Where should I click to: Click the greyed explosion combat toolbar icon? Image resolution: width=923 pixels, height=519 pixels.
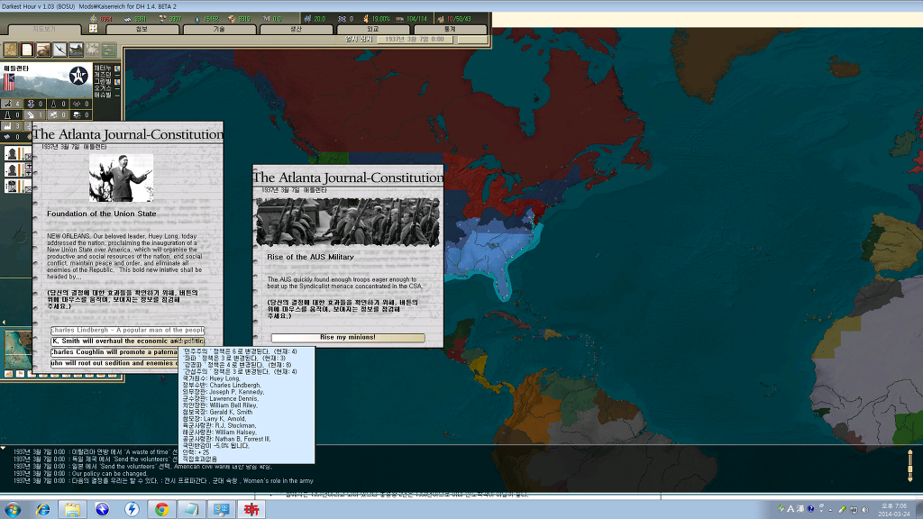point(93,50)
